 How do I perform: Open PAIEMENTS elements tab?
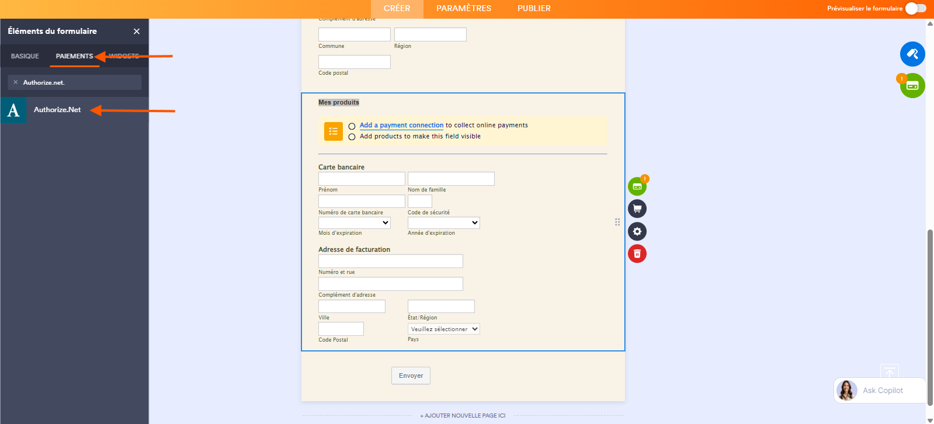pos(75,56)
